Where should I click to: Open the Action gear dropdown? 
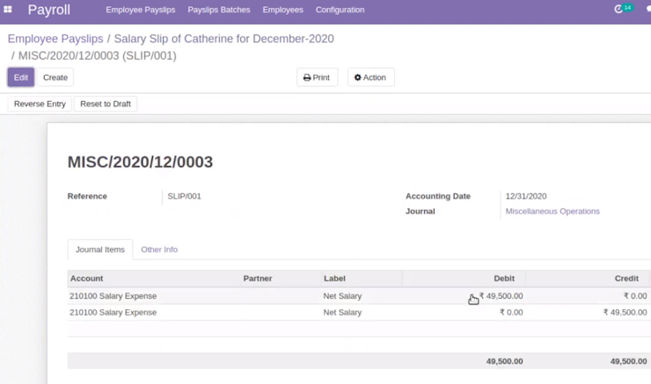pos(370,77)
